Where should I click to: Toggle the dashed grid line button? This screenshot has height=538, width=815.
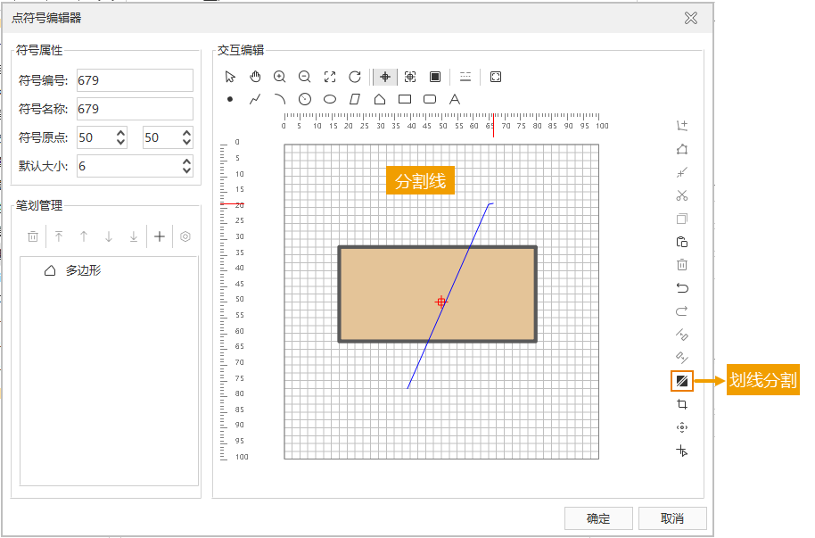[465, 77]
